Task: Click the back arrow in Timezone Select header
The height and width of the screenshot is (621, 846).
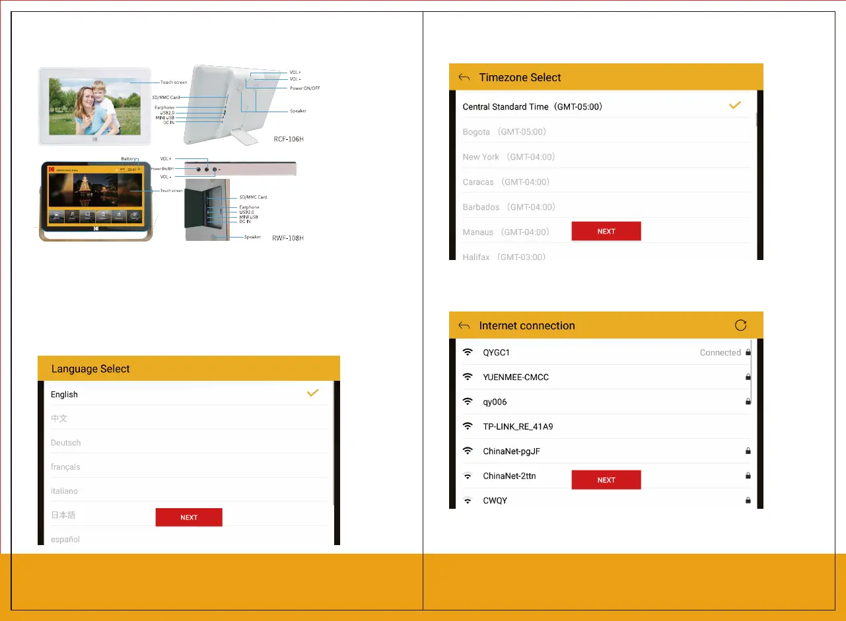Action: coord(464,77)
